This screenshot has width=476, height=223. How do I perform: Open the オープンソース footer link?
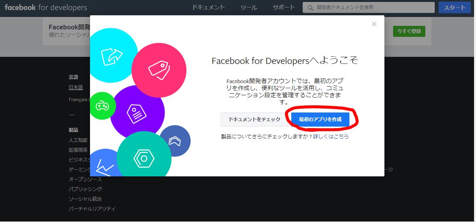point(85,179)
